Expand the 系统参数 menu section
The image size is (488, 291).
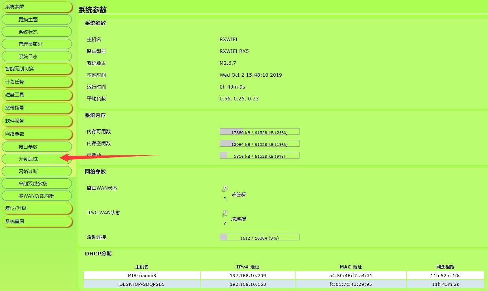click(x=37, y=7)
